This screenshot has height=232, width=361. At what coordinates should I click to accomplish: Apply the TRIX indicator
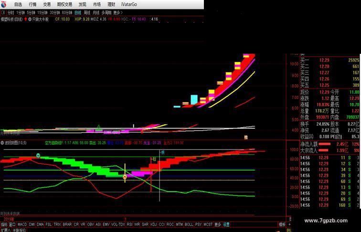(57, 224)
